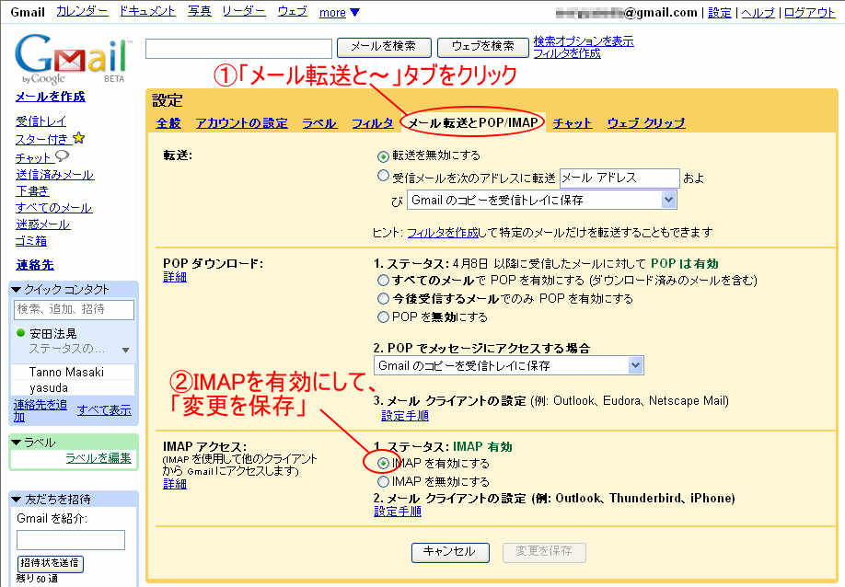Open the ゴミ箱 folder
The width and height of the screenshot is (845, 587).
[x=31, y=241]
